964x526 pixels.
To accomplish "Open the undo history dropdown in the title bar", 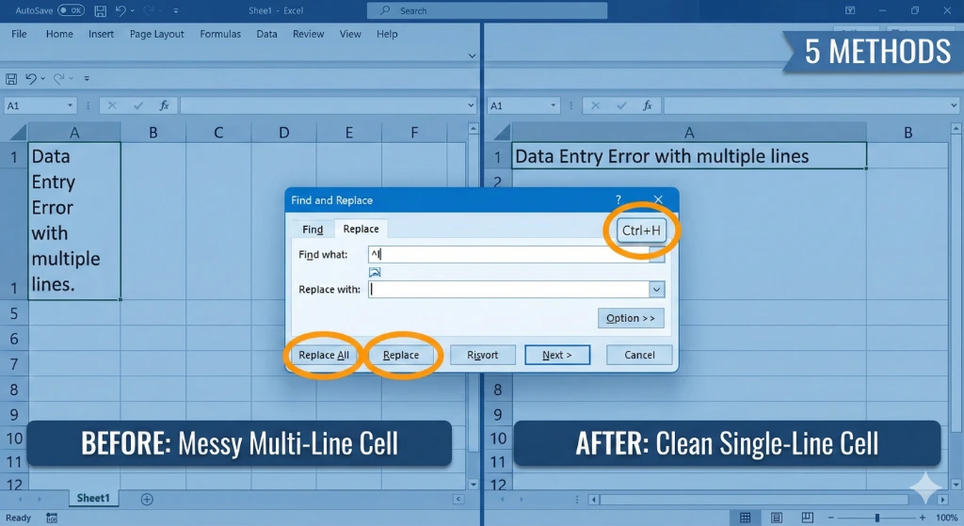I will [x=132, y=10].
